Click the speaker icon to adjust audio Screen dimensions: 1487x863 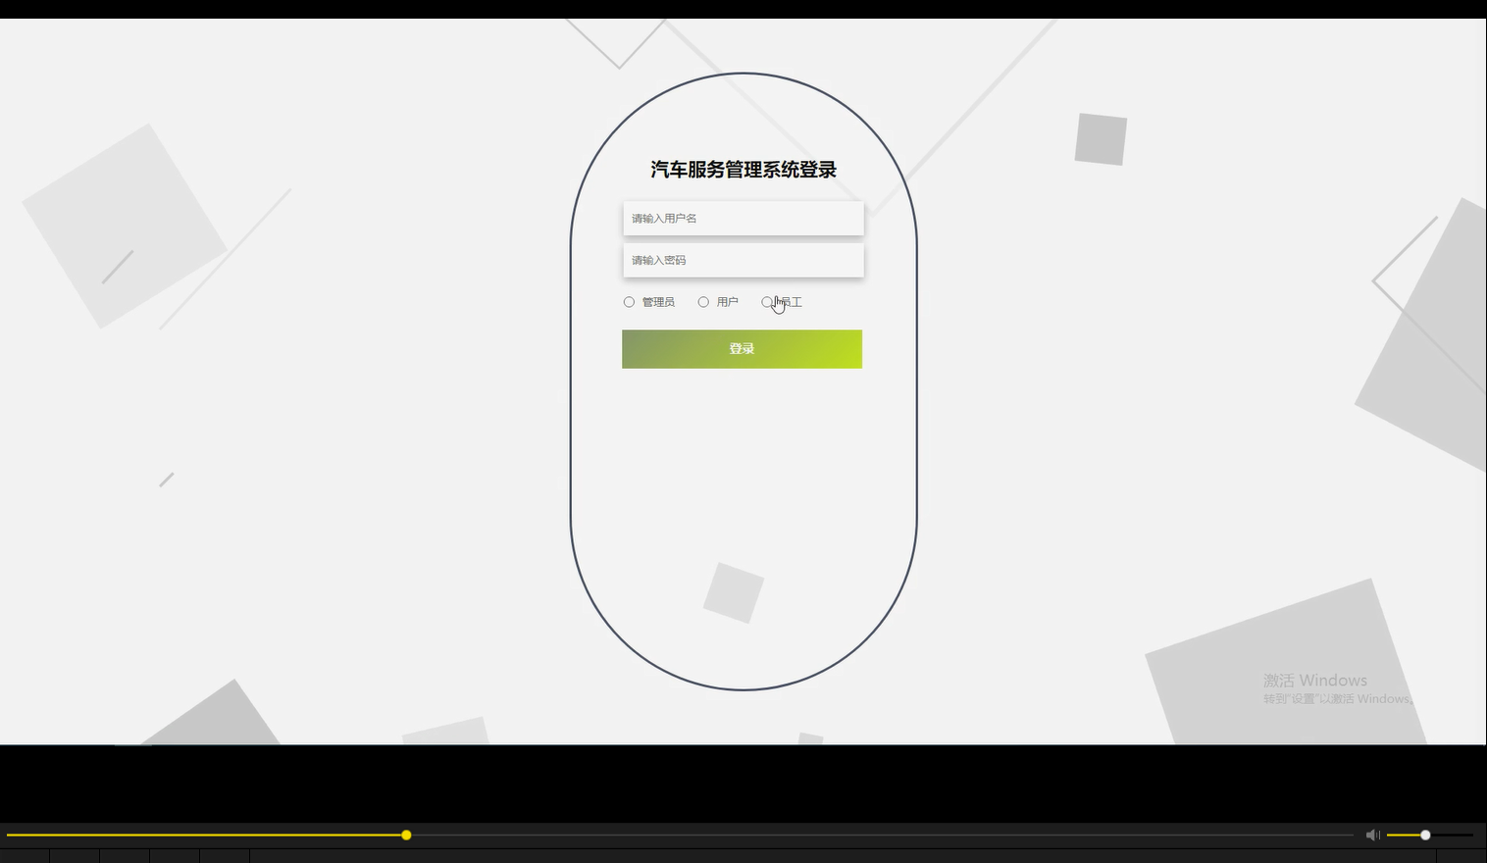point(1372,835)
